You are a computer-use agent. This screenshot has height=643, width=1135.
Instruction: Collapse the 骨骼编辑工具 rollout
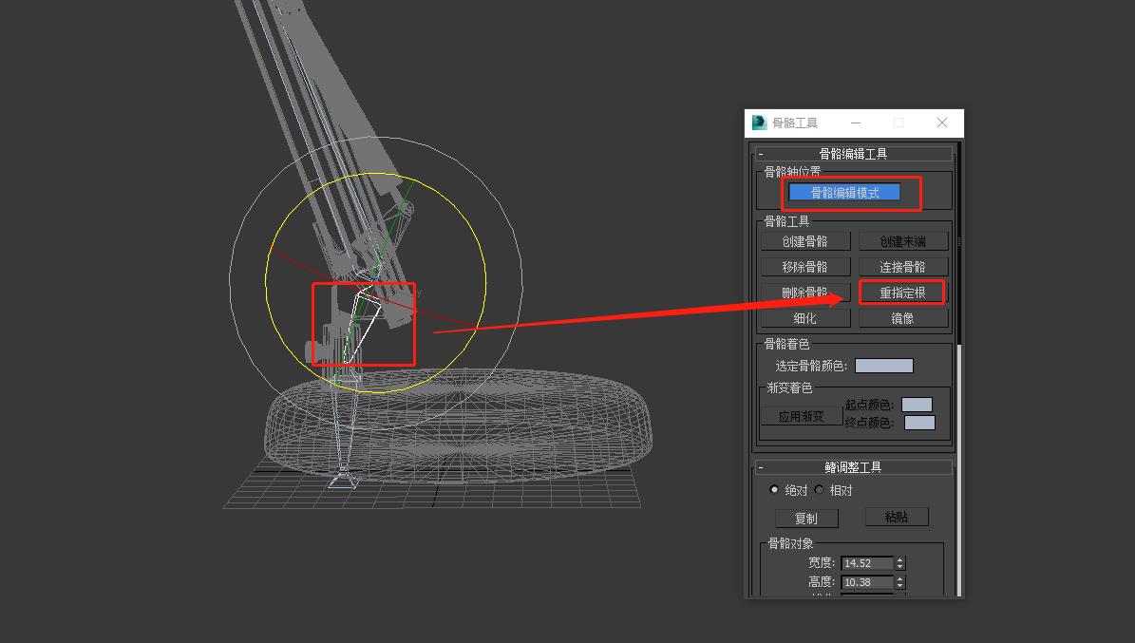pos(853,153)
